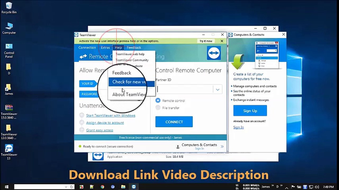Select the folder named D on desktop
This screenshot has height=190, width=339.
[9, 69]
